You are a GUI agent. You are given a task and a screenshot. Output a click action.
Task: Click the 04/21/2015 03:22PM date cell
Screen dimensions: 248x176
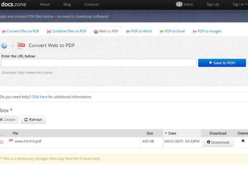tap(182, 141)
